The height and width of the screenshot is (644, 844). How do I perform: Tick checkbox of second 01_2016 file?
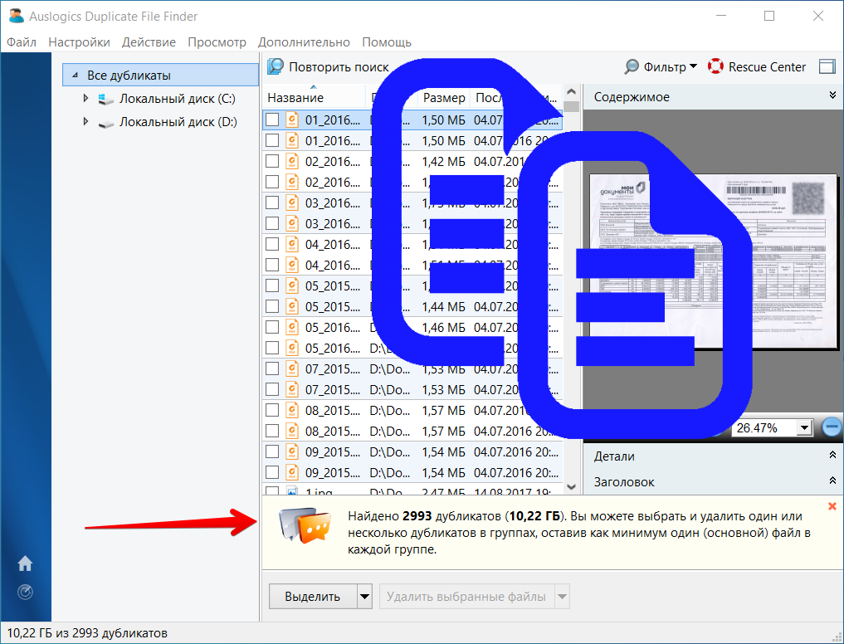click(x=272, y=140)
